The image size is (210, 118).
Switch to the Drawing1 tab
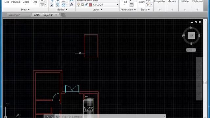click(14, 15)
